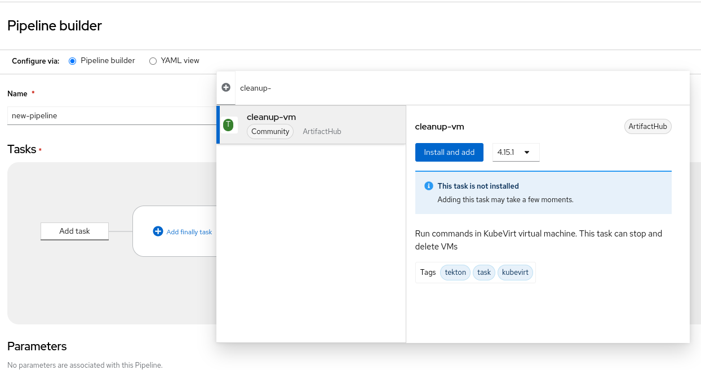Open the 4.15.1 version dropdown

pyautogui.click(x=515, y=152)
